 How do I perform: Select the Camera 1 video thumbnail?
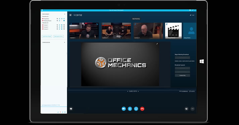[x=84, y=31]
